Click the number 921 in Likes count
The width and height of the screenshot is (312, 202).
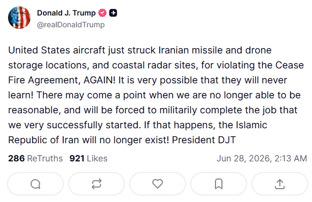coord(77,158)
